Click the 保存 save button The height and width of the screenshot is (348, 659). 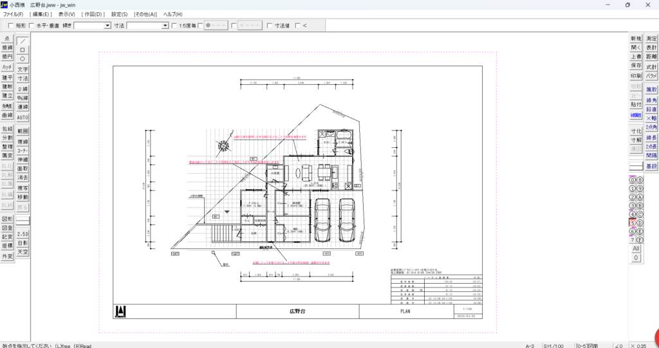636,66
